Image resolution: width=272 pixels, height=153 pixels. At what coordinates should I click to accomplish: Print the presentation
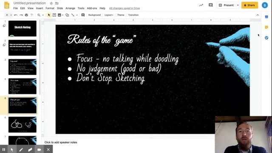(26, 15)
